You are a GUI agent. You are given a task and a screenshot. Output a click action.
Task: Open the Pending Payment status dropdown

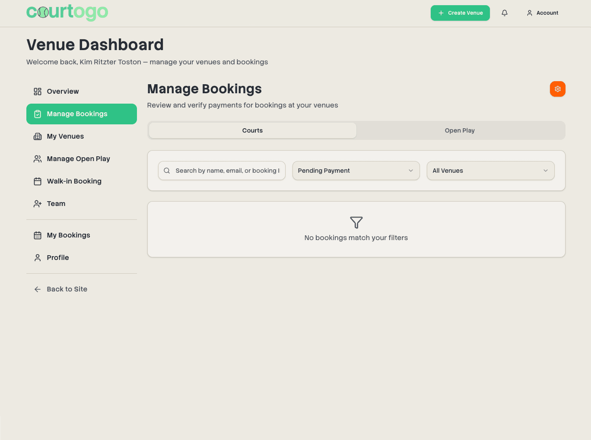pyautogui.click(x=356, y=171)
